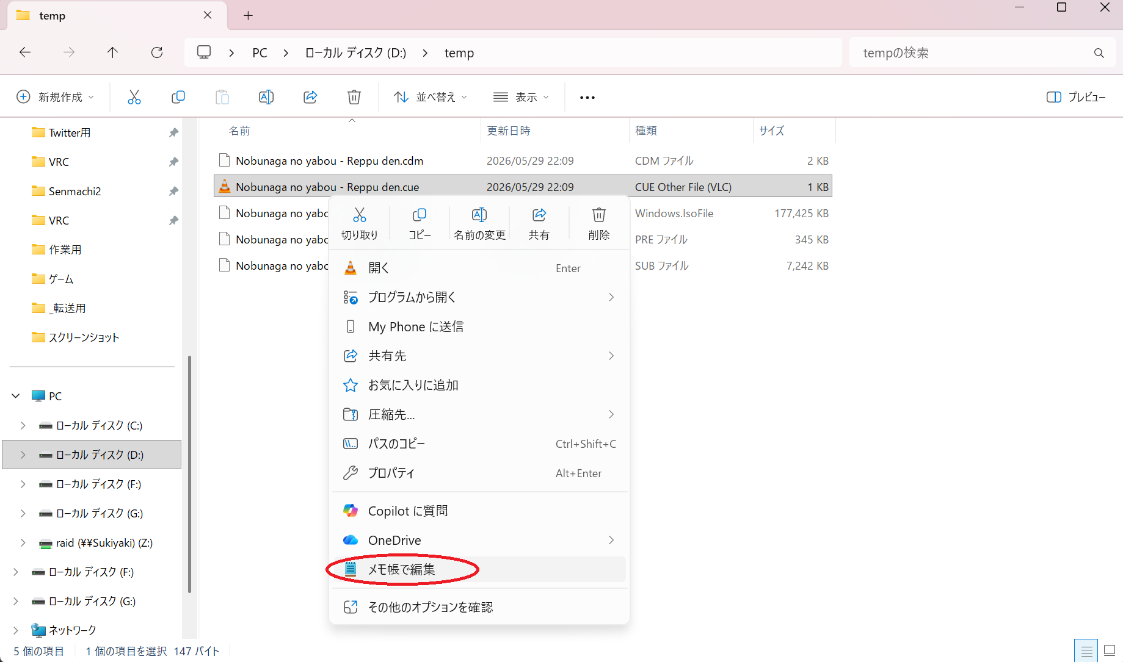Switch to details view in status bar
Viewport: 1123px width, 662px height.
[x=1086, y=651]
